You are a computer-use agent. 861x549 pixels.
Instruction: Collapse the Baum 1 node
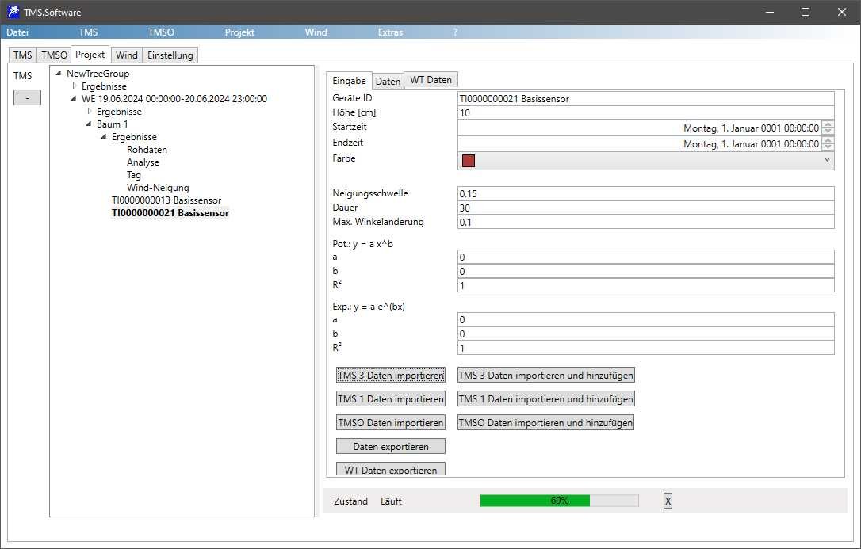[x=89, y=124]
